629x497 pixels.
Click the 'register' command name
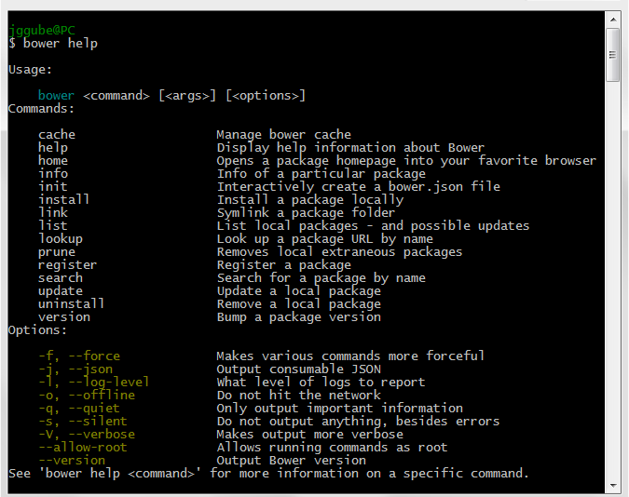point(68,264)
